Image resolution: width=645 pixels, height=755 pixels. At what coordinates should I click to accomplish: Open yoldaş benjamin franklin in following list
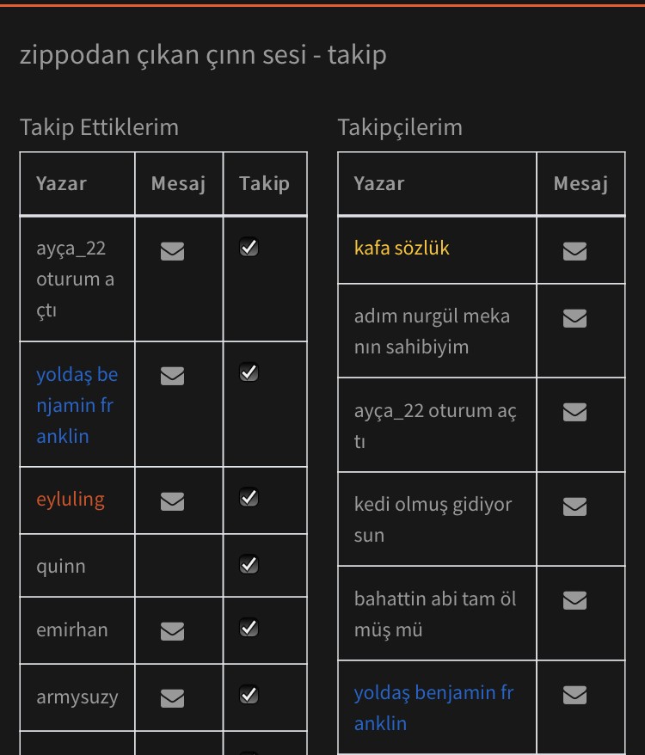pos(77,405)
